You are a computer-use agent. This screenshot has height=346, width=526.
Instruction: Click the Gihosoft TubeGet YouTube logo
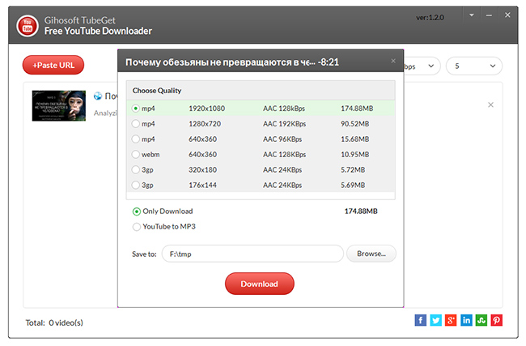[28, 26]
